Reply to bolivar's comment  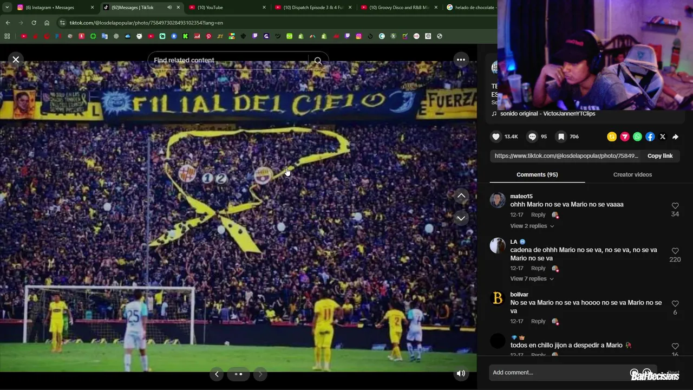538,321
